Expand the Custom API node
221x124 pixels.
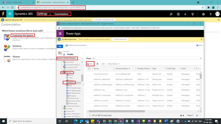[62, 111]
